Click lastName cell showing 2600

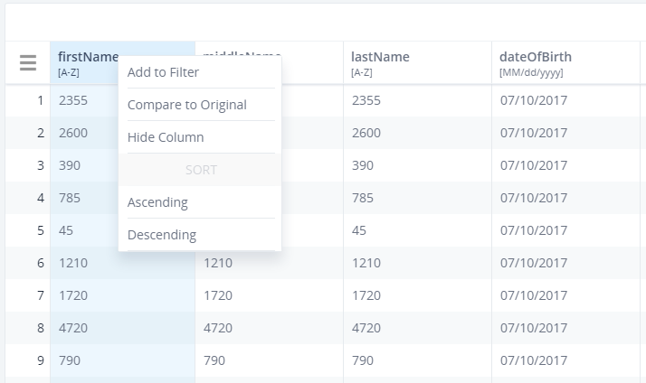coord(366,133)
